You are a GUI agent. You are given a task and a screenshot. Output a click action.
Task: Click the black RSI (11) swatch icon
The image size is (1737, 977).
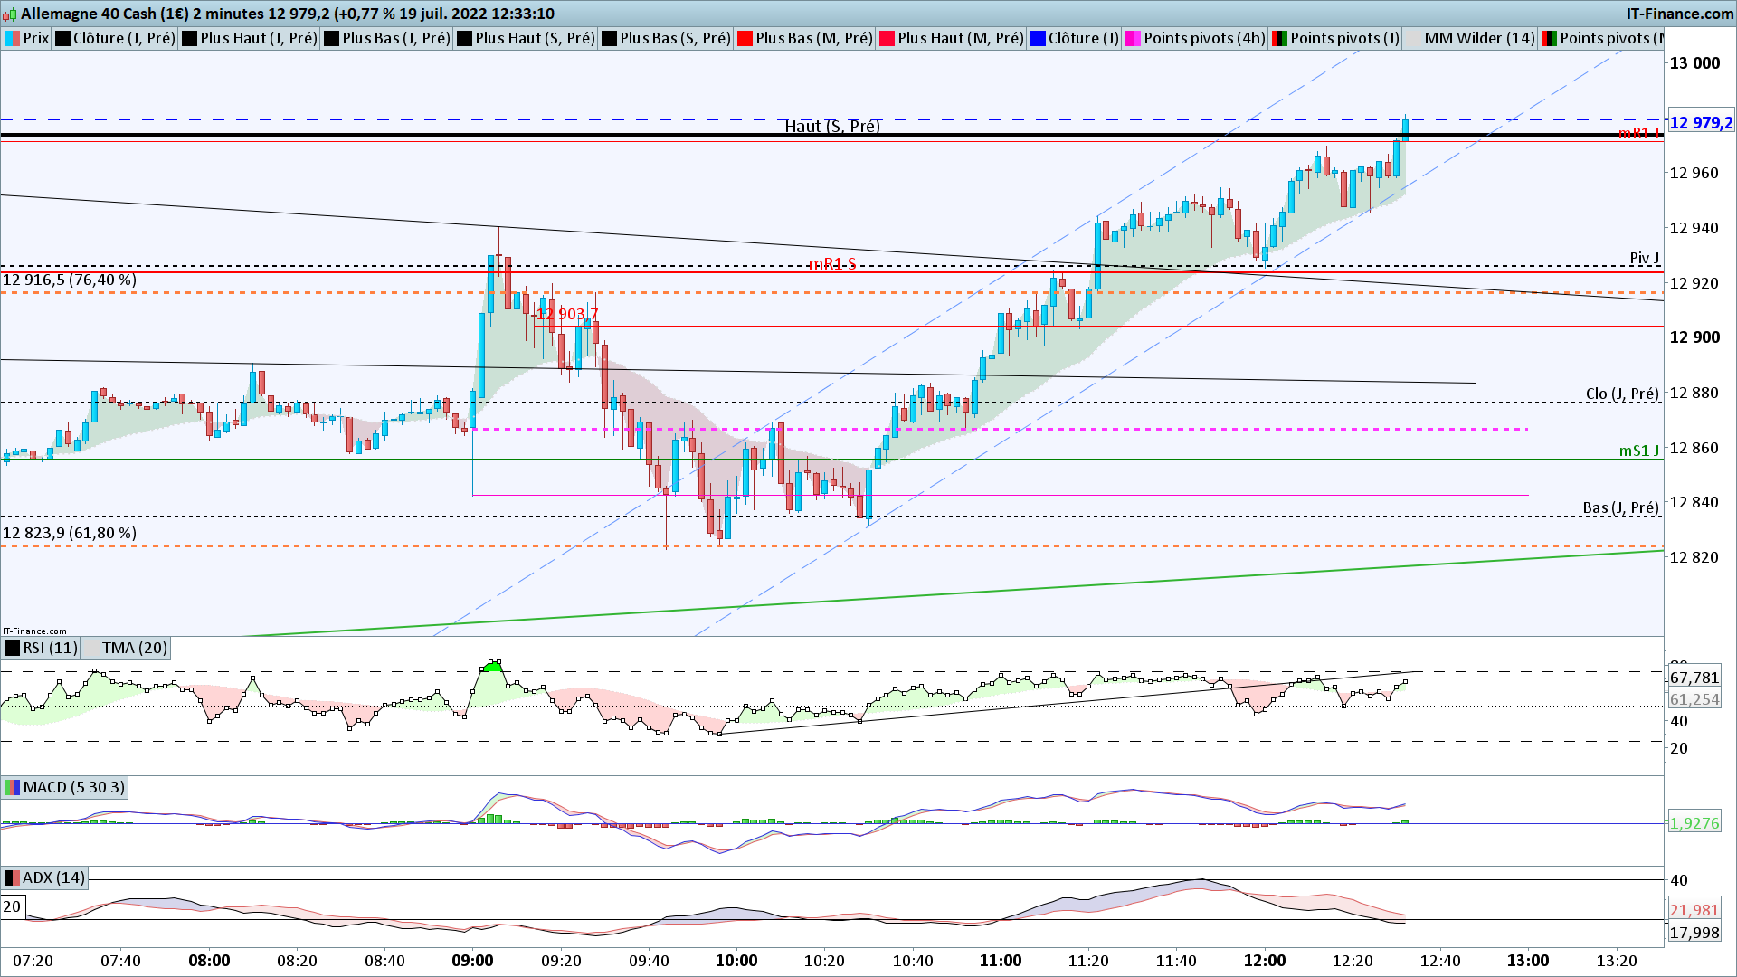point(13,648)
